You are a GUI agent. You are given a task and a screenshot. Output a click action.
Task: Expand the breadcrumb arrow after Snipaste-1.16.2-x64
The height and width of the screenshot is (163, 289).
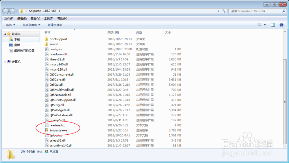[x=59, y=11]
